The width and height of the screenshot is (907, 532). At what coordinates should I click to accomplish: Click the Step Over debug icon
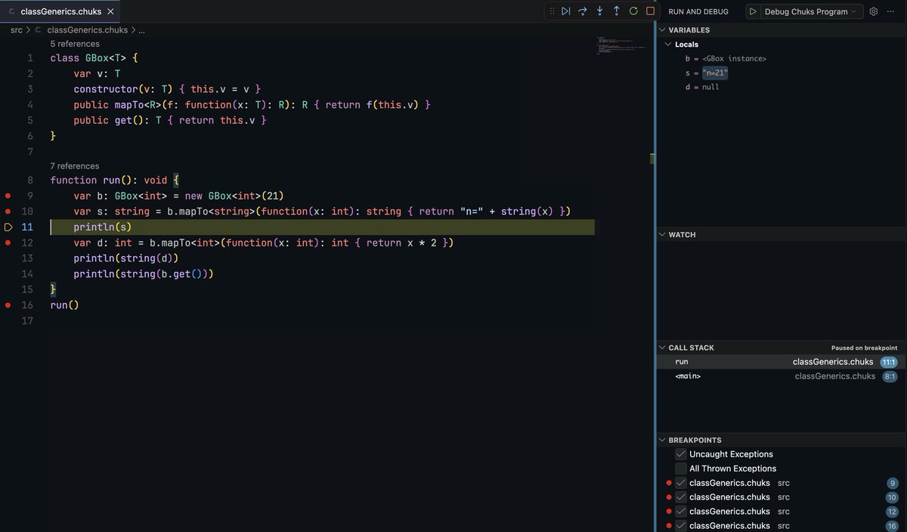583,11
